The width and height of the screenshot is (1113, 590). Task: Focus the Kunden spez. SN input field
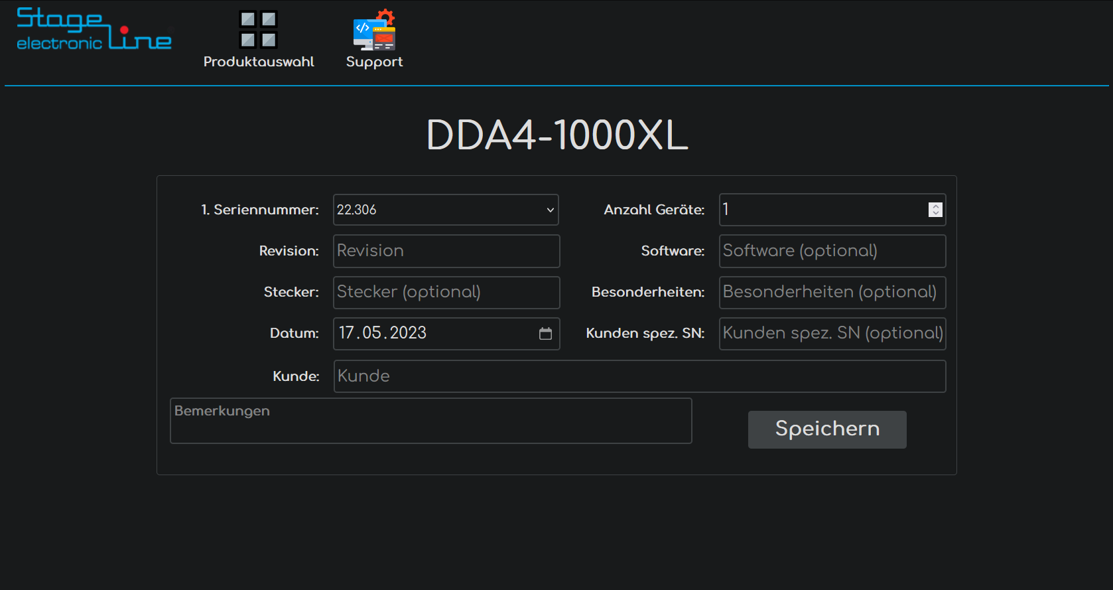(x=832, y=334)
